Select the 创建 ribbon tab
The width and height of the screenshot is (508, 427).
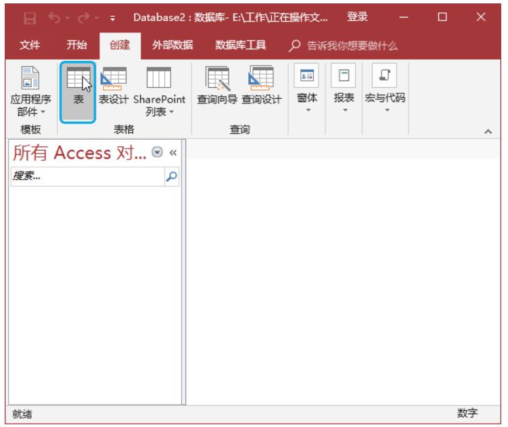120,45
